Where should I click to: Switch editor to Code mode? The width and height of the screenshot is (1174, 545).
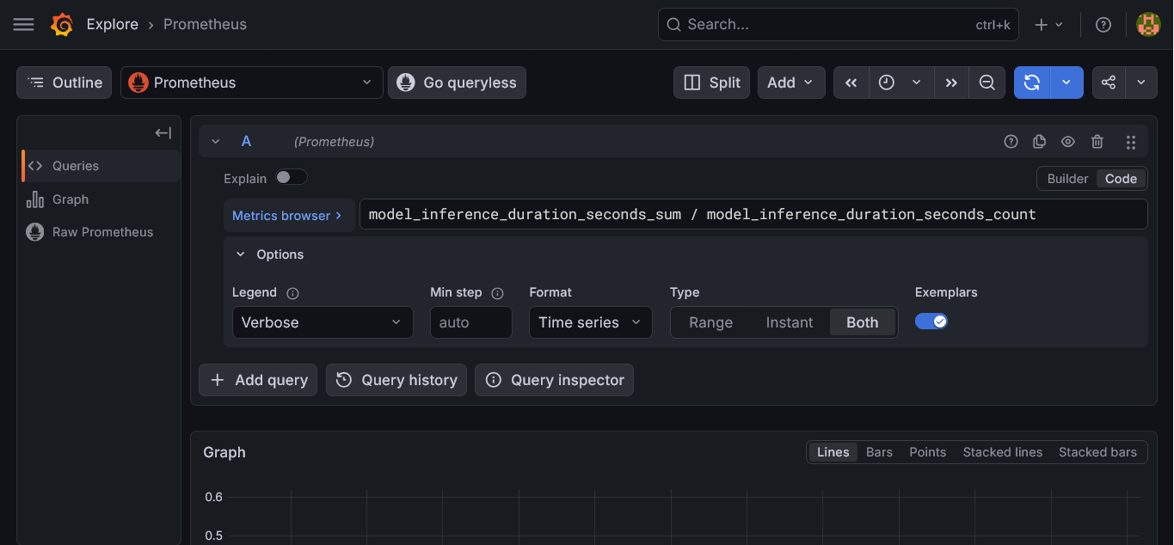(1121, 179)
